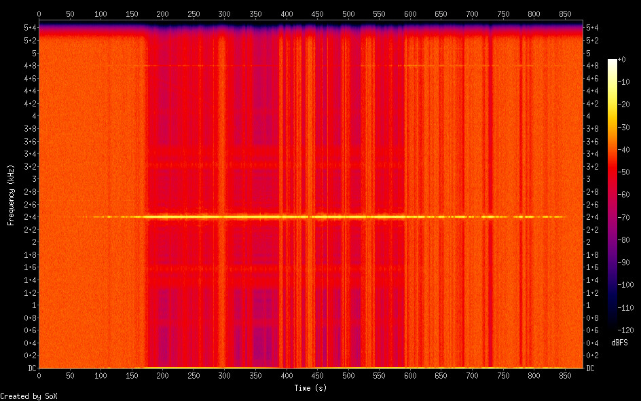This screenshot has height=401, width=641.
Task: Click the "Frequency (kHz)" axis label
Action: [11, 195]
